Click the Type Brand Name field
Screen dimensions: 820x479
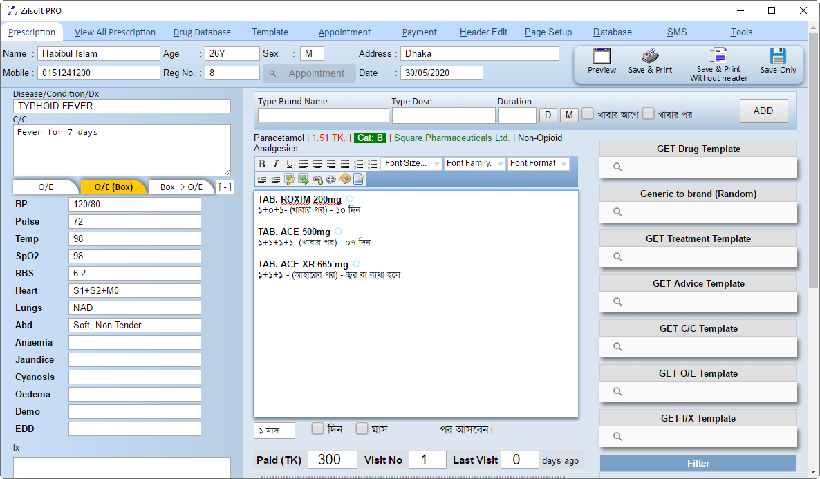(x=323, y=115)
